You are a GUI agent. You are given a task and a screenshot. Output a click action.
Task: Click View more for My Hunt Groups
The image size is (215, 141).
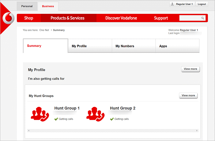[x=188, y=96]
